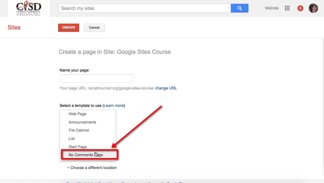The width and height of the screenshot is (324, 183).
Task: Click the Cancel button
Action: pyautogui.click(x=94, y=28)
